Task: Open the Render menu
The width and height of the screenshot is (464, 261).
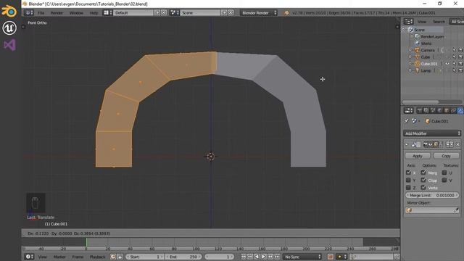Action: (57, 13)
